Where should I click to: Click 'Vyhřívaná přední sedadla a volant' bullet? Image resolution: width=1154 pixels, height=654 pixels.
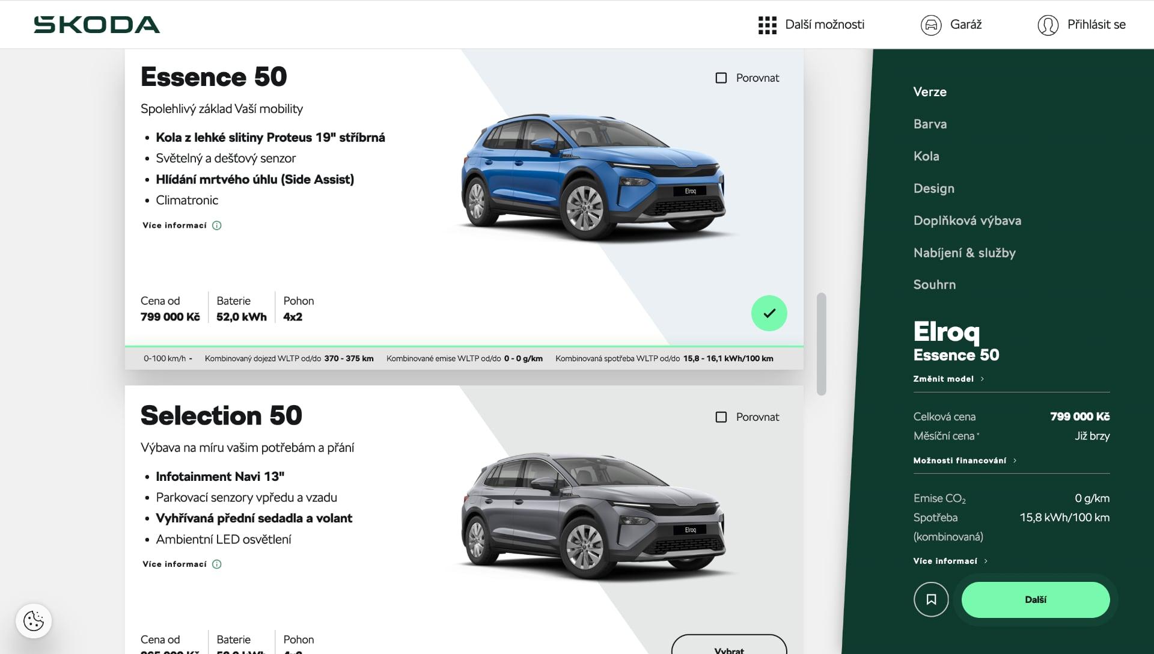[x=254, y=518]
